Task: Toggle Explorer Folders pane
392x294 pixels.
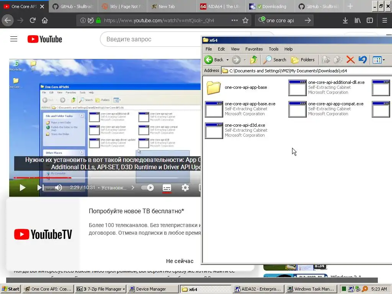Action: point(303,60)
